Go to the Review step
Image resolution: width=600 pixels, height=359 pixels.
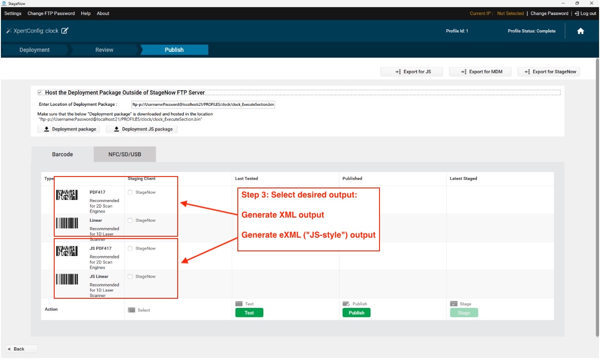pyautogui.click(x=104, y=50)
